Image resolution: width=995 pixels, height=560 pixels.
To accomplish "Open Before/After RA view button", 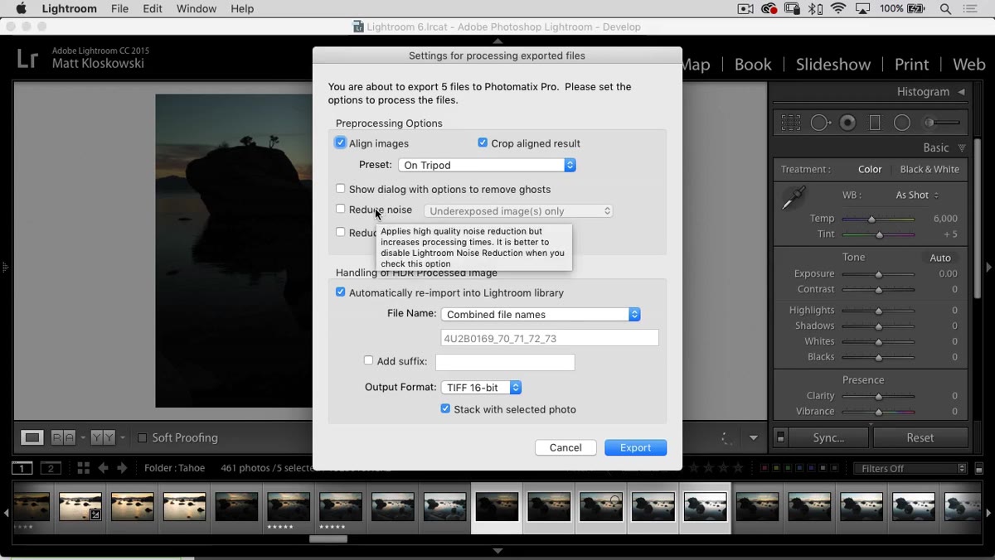I will click(64, 437).
